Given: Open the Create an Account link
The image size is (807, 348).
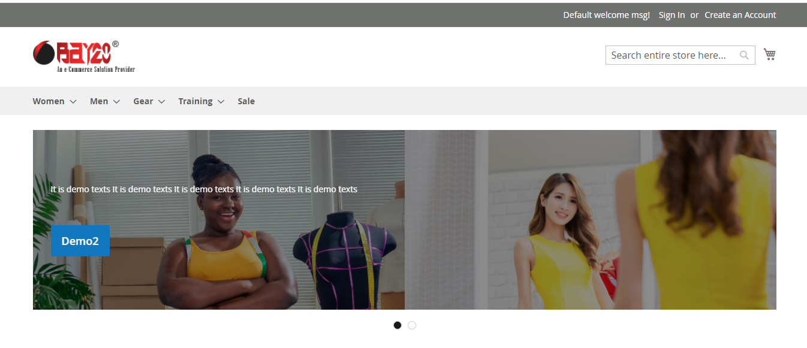Looking at the screenshot, I should 740,15.
